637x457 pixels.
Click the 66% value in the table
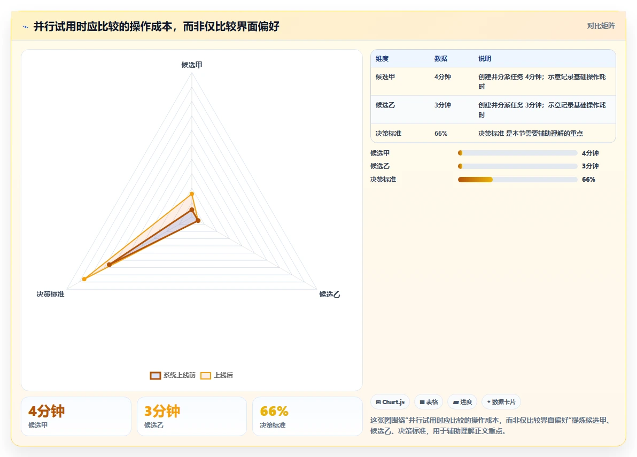tap(441, 134)
